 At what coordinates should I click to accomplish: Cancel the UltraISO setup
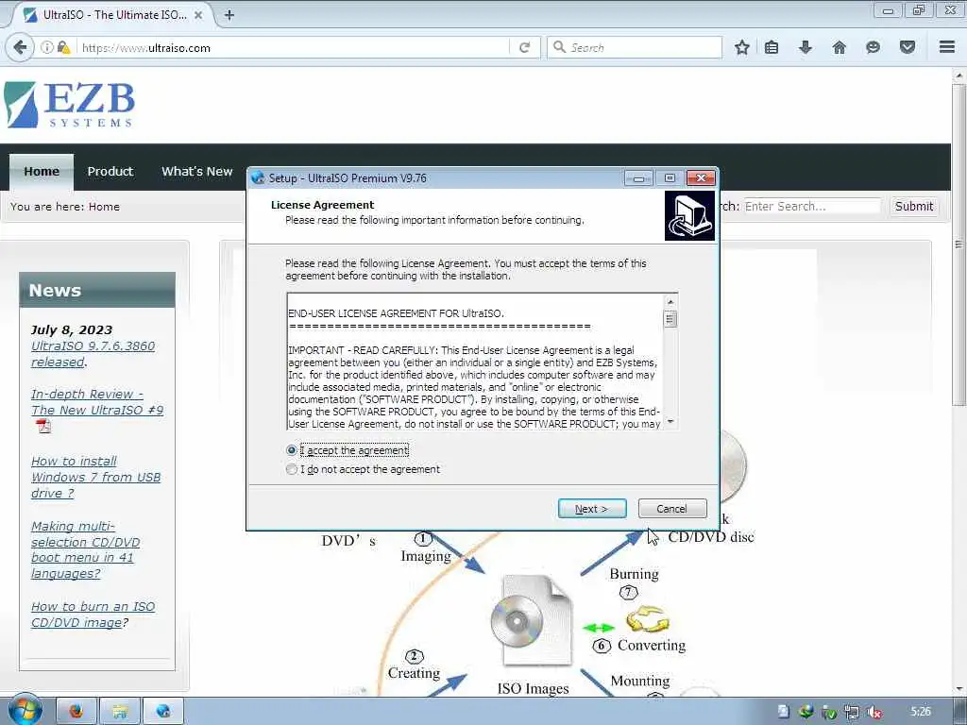pos(672,509)
